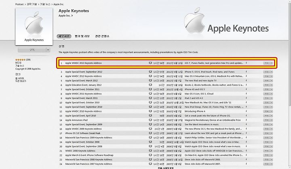Viewport: 291px width, 169px height.
Task: Select row title Apple Special Event, April 2010
Action: (80, 116)
